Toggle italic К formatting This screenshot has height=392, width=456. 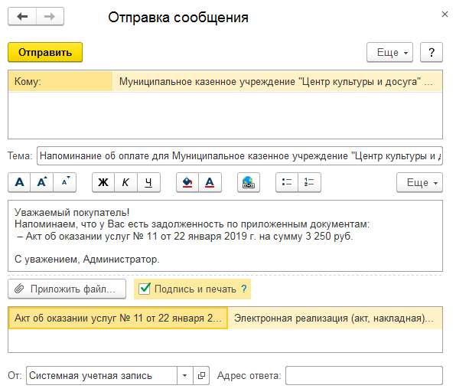point(125,182)
